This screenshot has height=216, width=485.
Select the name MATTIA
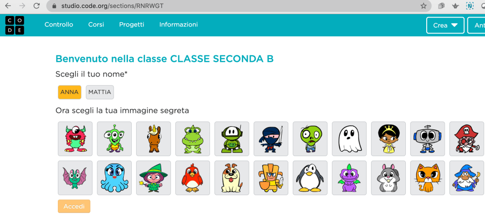click(100, 92)
